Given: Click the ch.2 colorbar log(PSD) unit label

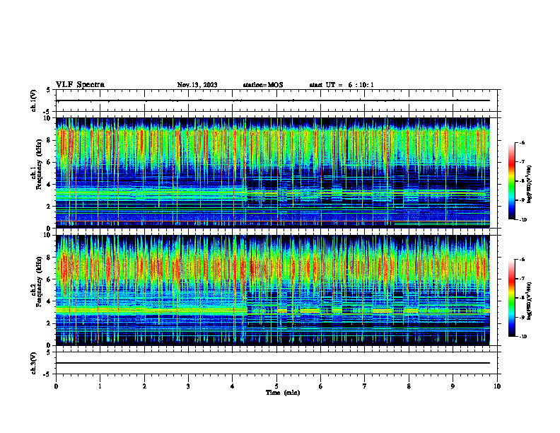Looking at the screenshot, I should (x=529, y=301).
